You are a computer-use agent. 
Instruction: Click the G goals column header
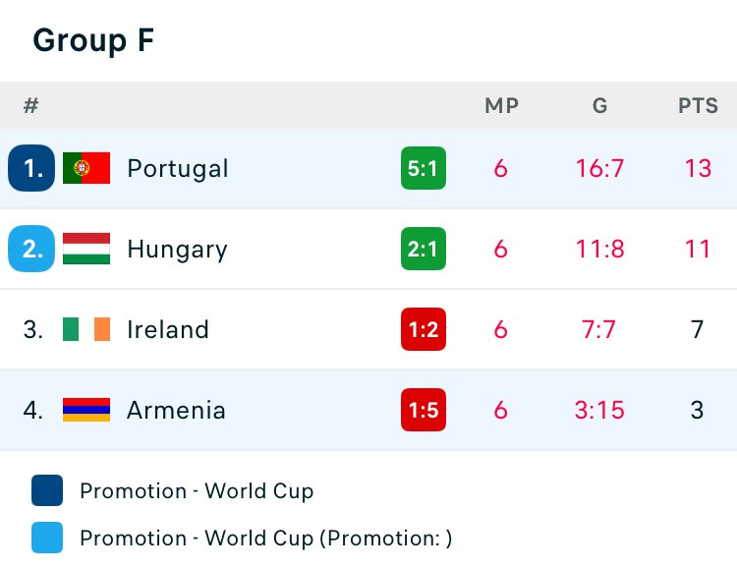[599, 106]
